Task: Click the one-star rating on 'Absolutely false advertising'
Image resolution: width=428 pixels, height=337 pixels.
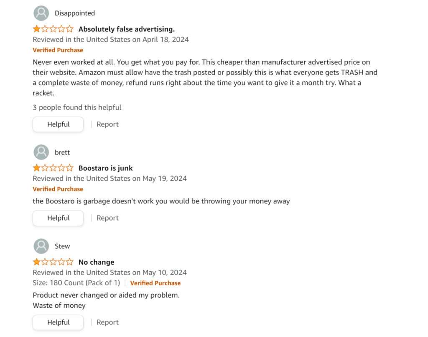Action: 53,29
